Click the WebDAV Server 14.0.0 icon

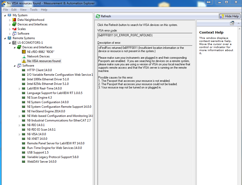tap(23, 162)
